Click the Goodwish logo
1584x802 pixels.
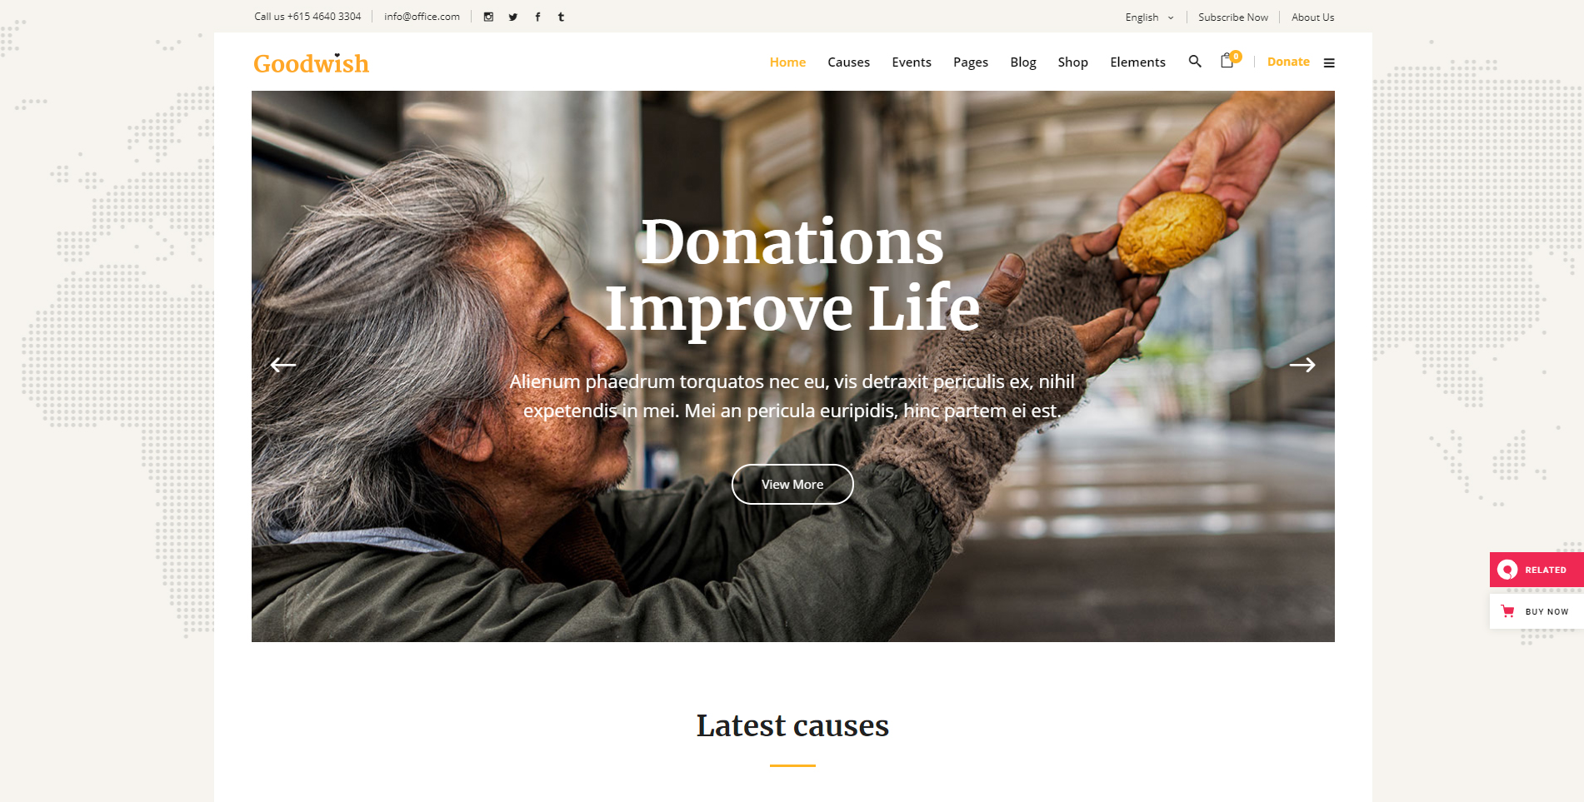pos(311,63)
